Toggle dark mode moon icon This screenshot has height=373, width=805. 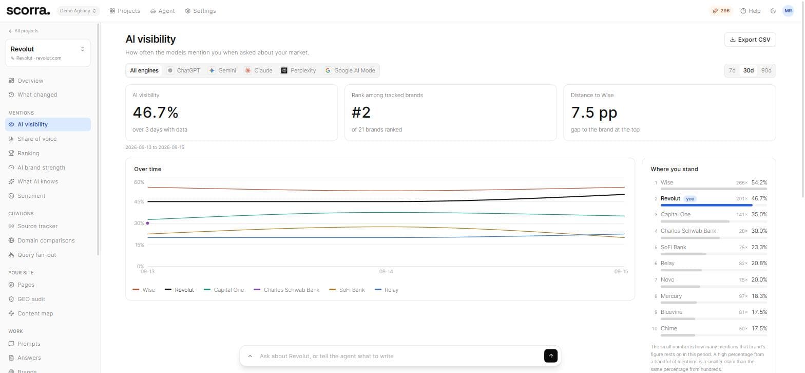773,11
